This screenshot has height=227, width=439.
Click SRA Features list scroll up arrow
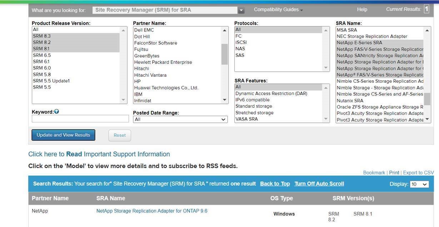coord(326,87)
